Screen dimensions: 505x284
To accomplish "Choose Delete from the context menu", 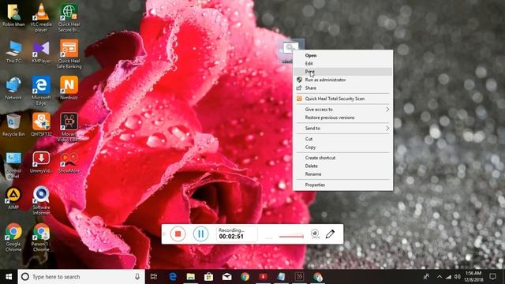I will pyautogui.click(x=342, y=166).
